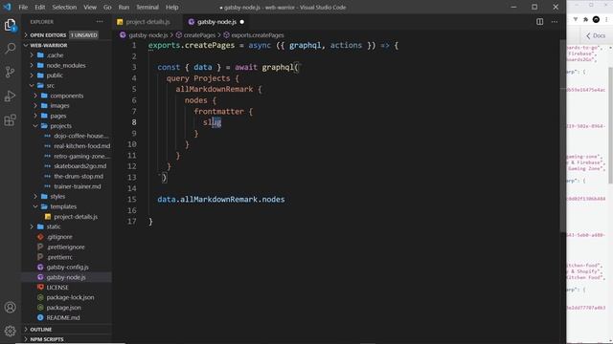Screen dimensions: 613x344
Task: Open Source Control view
Action: click(x=11, y=73)
